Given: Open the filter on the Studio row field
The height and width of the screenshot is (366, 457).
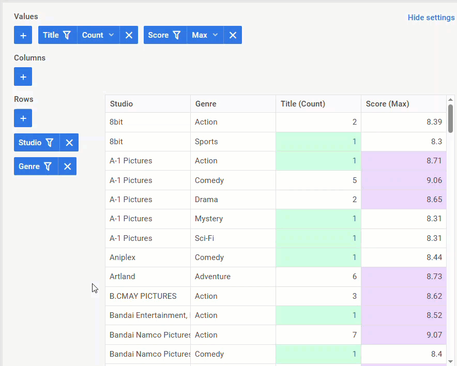Looking at the screenshot, I should [x=49, y=142].
